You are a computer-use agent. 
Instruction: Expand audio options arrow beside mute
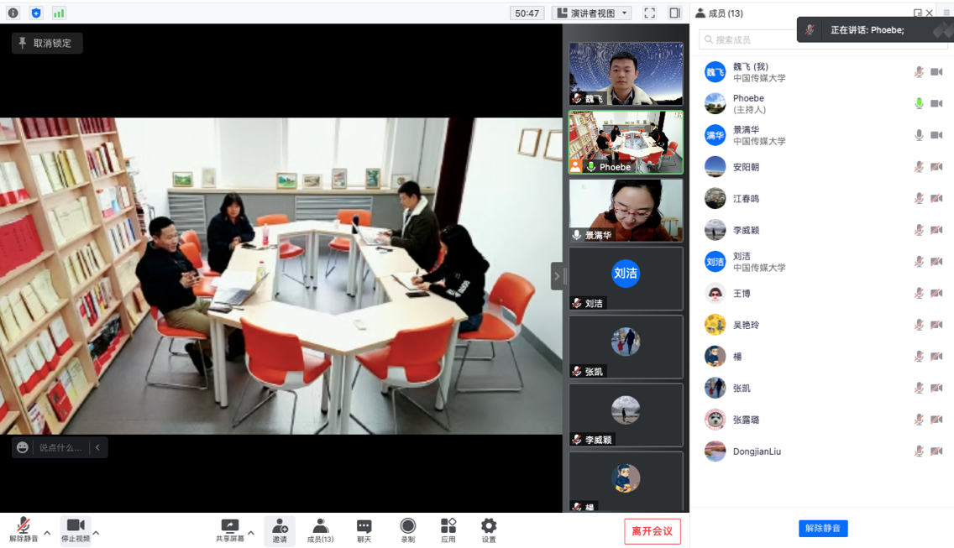click(x=47, y=533)
